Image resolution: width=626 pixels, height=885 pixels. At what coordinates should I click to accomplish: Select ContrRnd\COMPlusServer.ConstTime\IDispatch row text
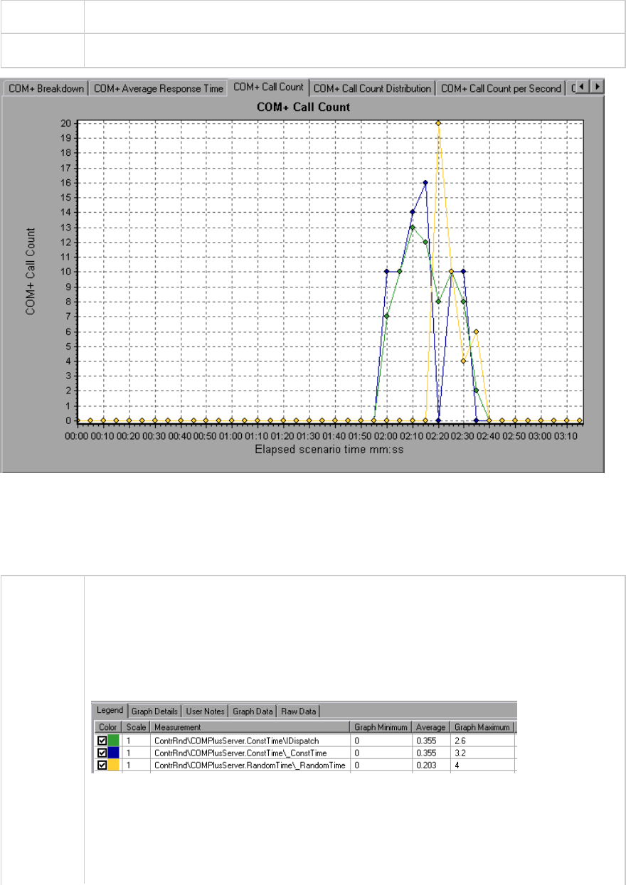tap(237, 741)
